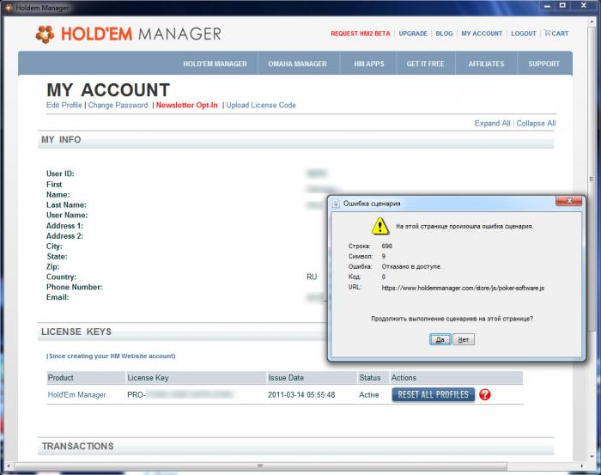Click the Upload License Code link

coord(261,105)
